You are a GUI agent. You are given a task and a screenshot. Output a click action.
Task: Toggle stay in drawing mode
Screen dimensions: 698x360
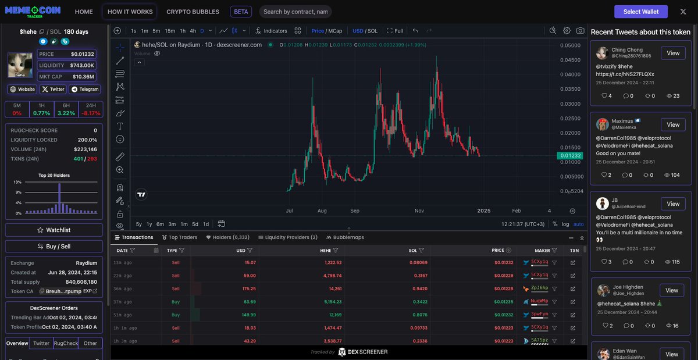pyautogui.click(x=120, y=201)
